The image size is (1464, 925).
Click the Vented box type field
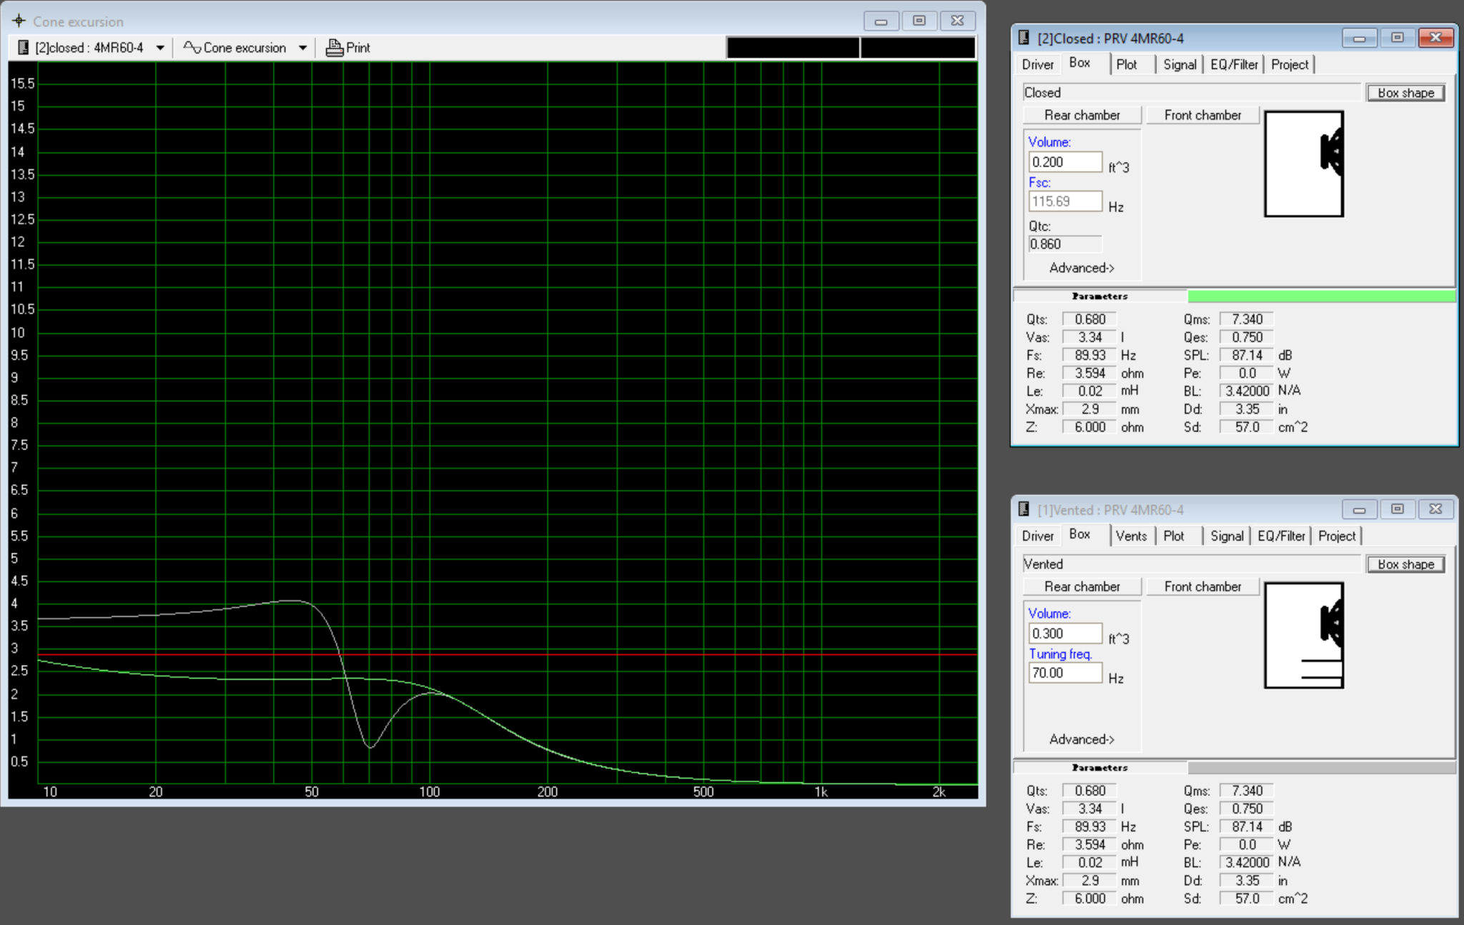pyautogui.click(x=1192, y=564)
